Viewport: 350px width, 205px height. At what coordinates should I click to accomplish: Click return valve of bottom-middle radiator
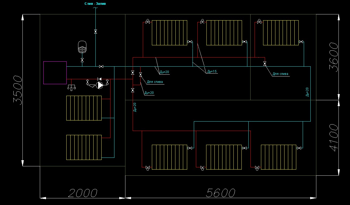244,148
